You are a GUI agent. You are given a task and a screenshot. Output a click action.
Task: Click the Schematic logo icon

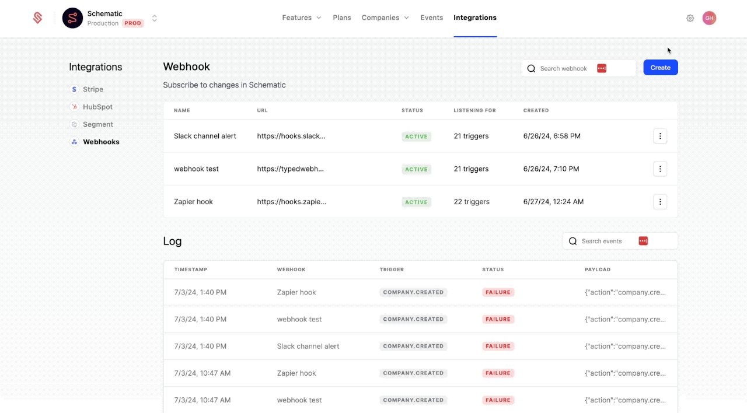pos(38,18)
